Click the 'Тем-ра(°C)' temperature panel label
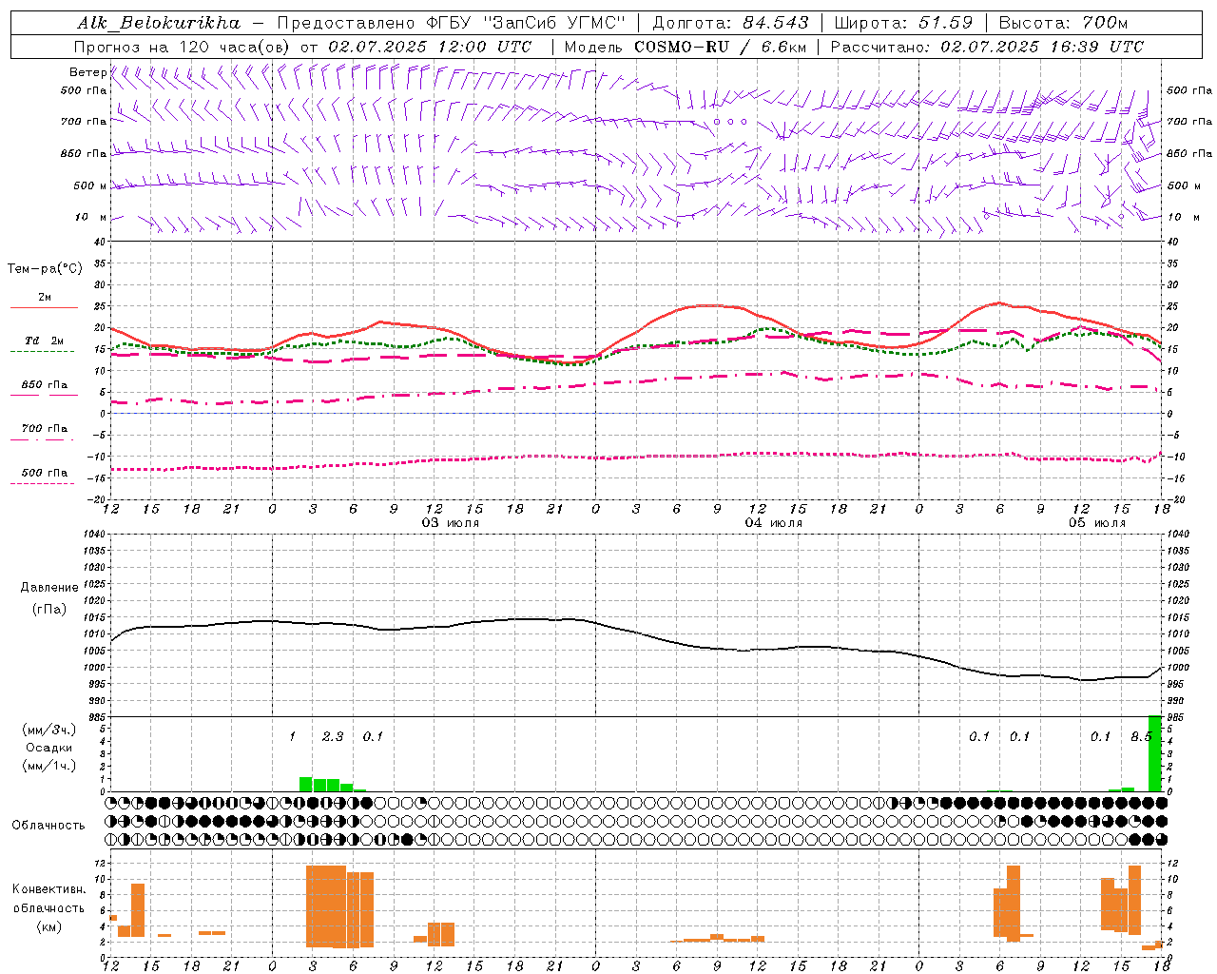This screenshot has width=1217, height=974. pyautogui.click(x=45, y=269)
